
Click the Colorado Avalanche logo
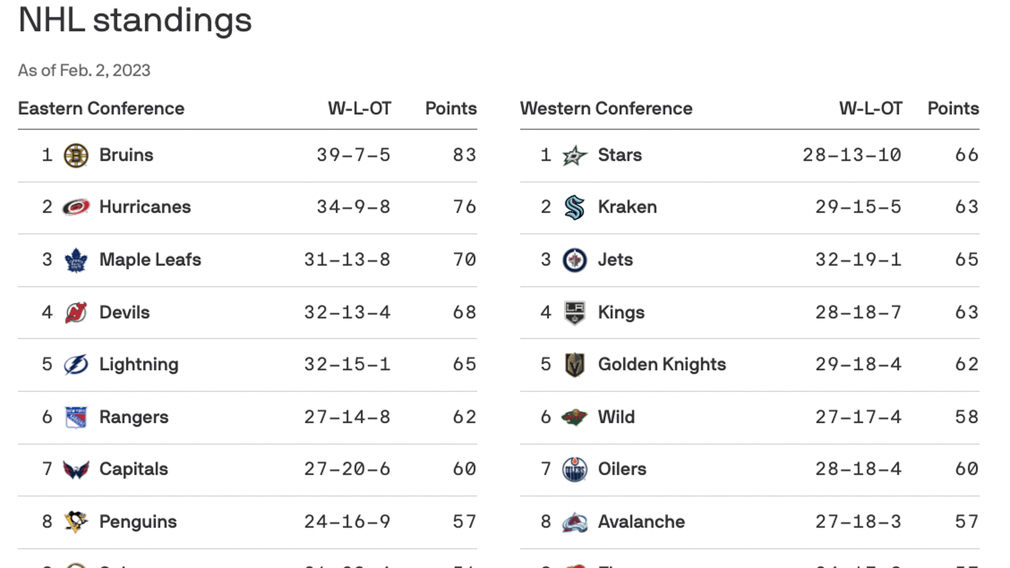pyautogui.click(x=574, y=522)
